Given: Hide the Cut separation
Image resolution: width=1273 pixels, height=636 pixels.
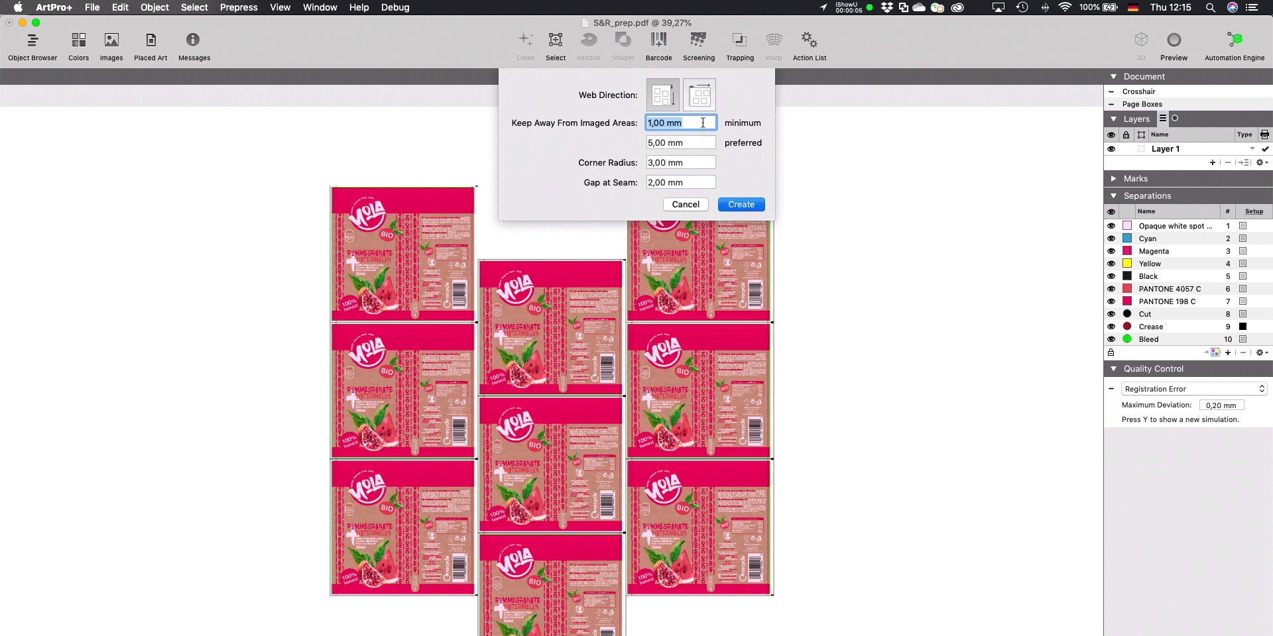Looking at the screenshot, I should 1111,314.
